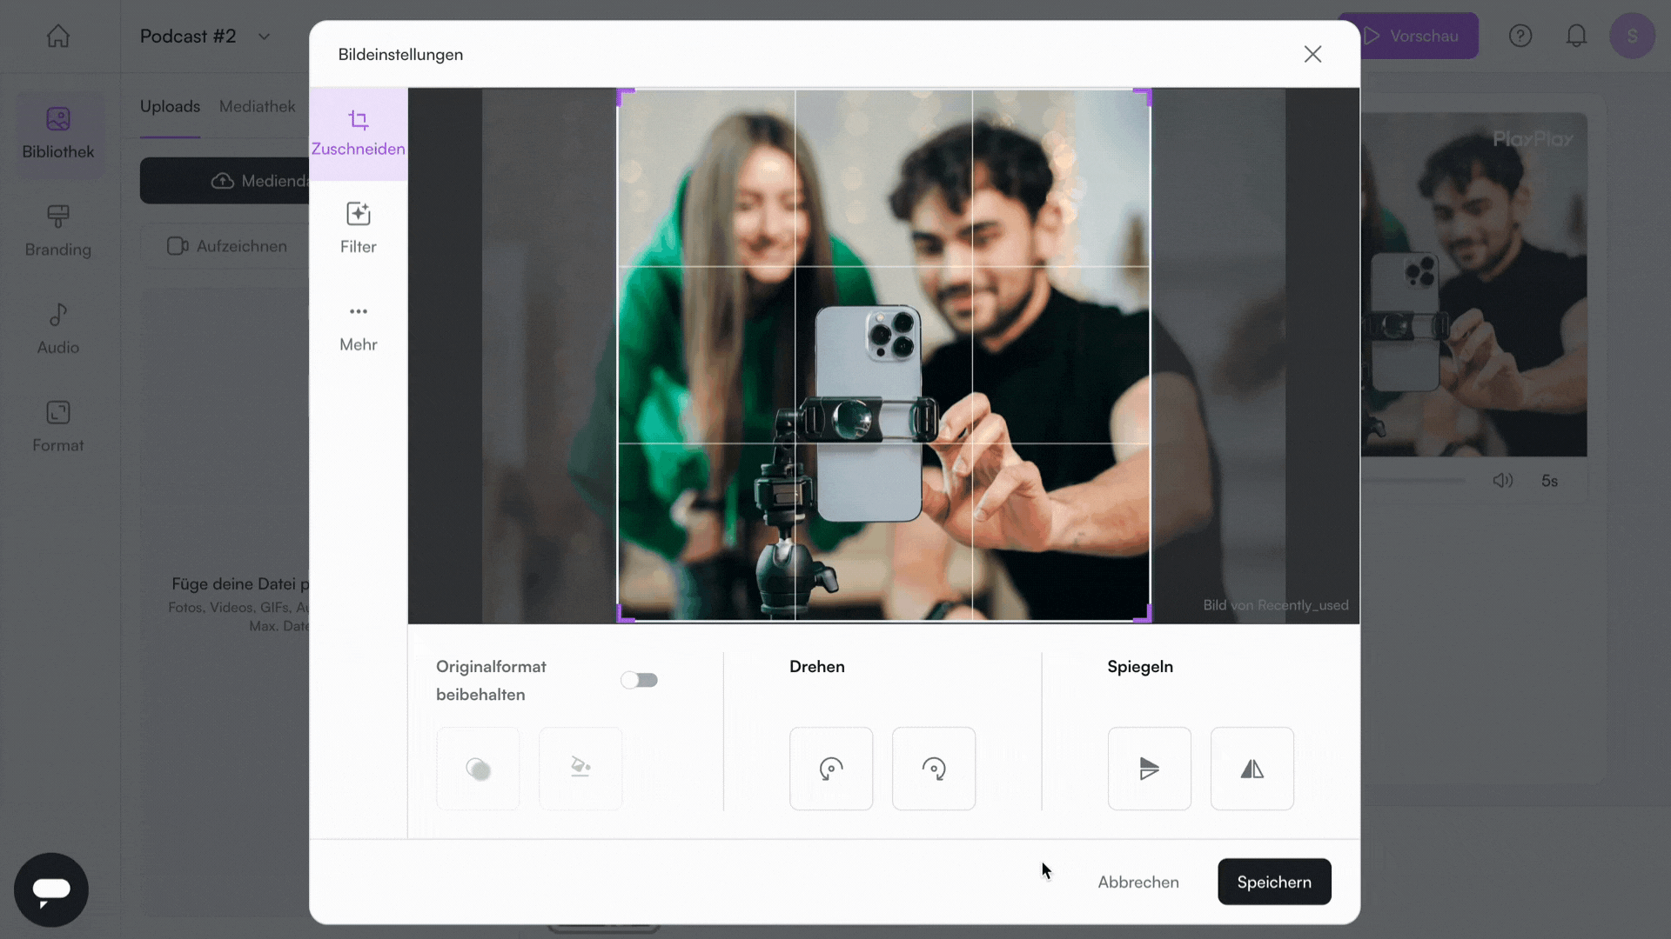Image resolution: width=1671 pixels, height=939 pixels.
Task: Flip image horizontally under Spiegeln
Action: [x=1252, y=769]
